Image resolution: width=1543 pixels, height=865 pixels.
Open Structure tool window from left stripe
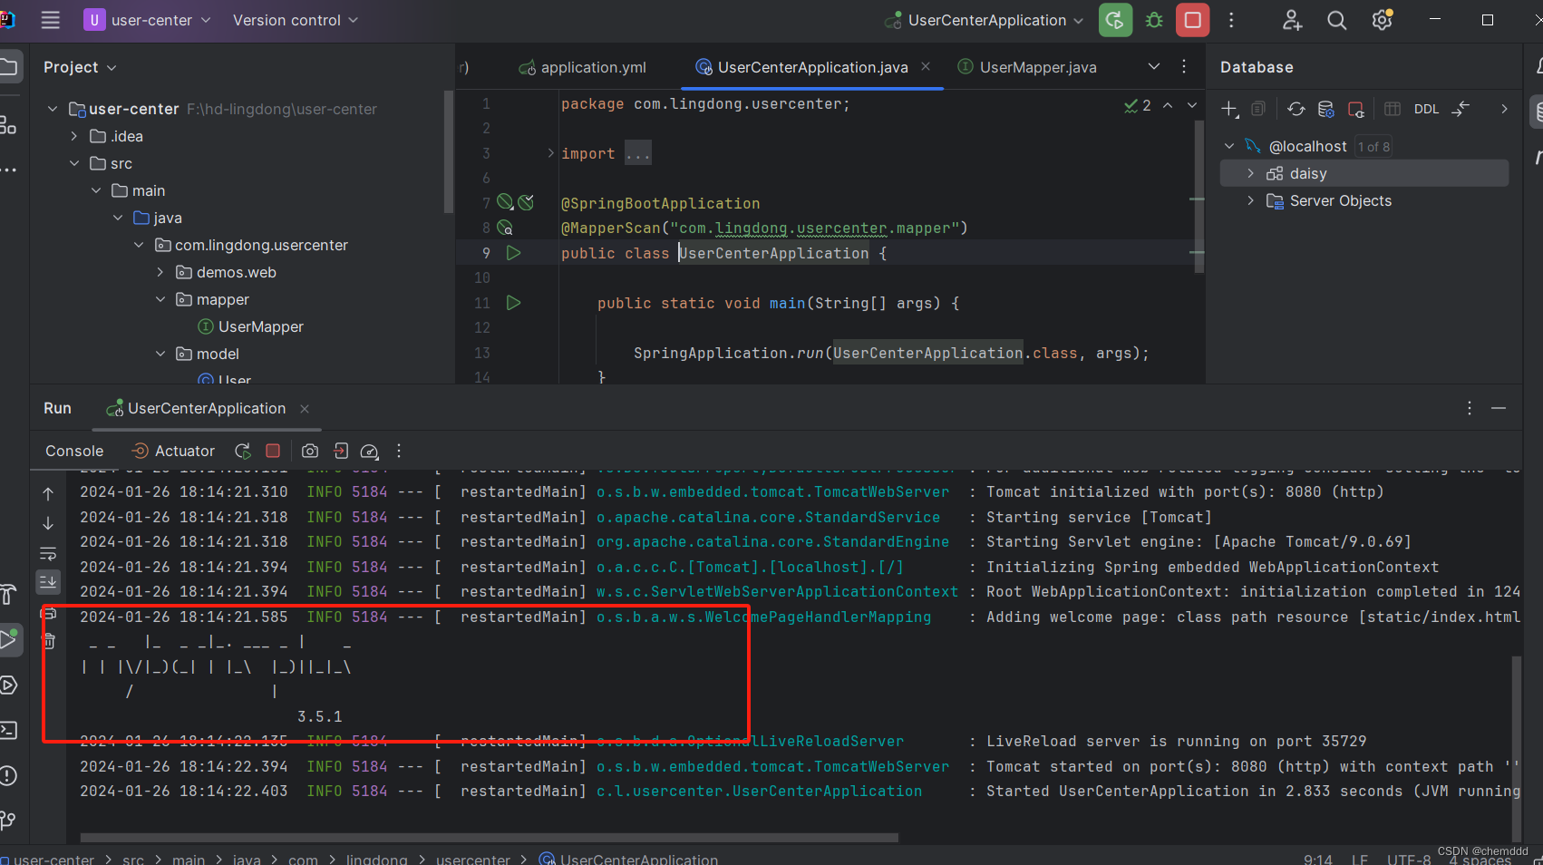click(x=8, y=125)
